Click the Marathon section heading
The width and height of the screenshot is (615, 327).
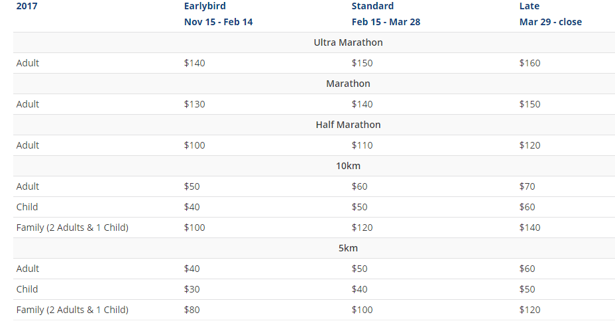click(x=348, y=84)
